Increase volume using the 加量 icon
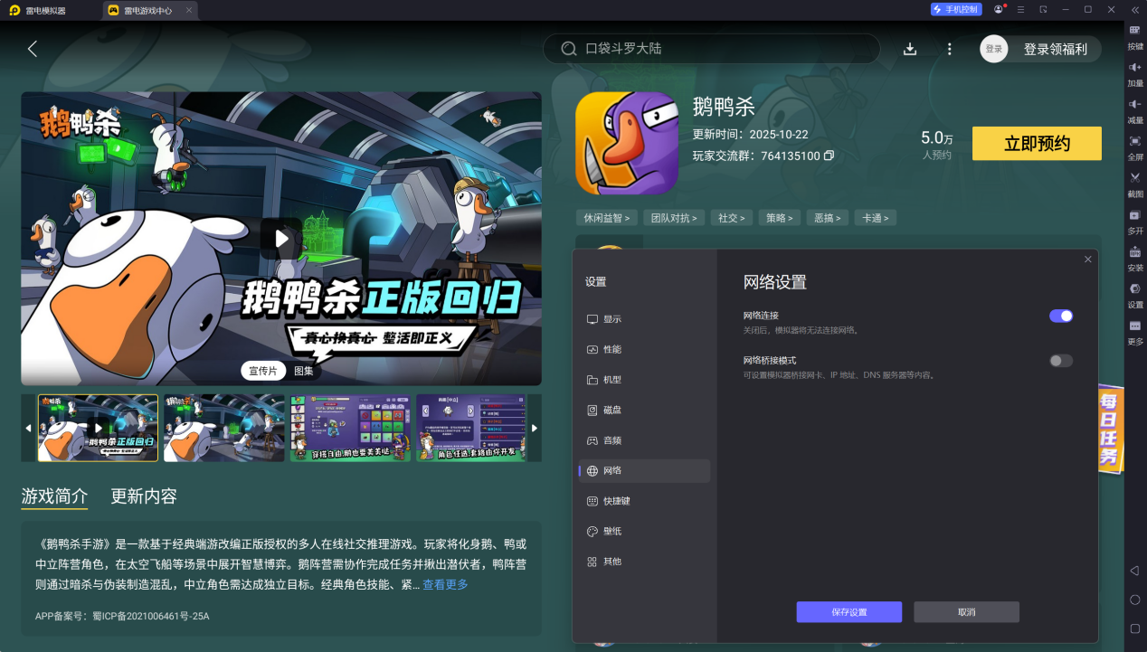The width and height of the screenshot is (1147, 652). (x=1134, y=69)
